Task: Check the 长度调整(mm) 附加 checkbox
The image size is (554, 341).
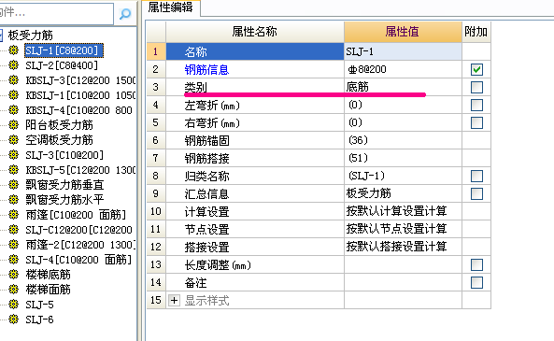Action: click(x=476, y=264)
